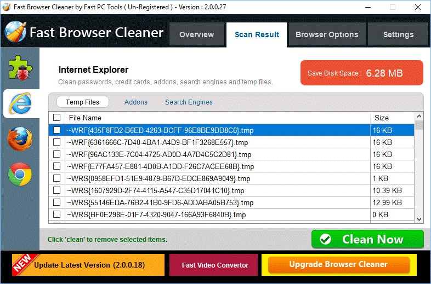Check the box for ~WRS{BF0E298E...} file
This screenshot has height=284, width=431.
tap(56, 214)
